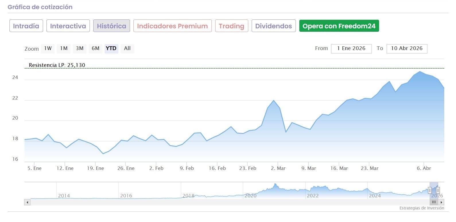Open the Interactiva chart tab
This screenshot has width=456, height=222.
(x=68, y=26)
